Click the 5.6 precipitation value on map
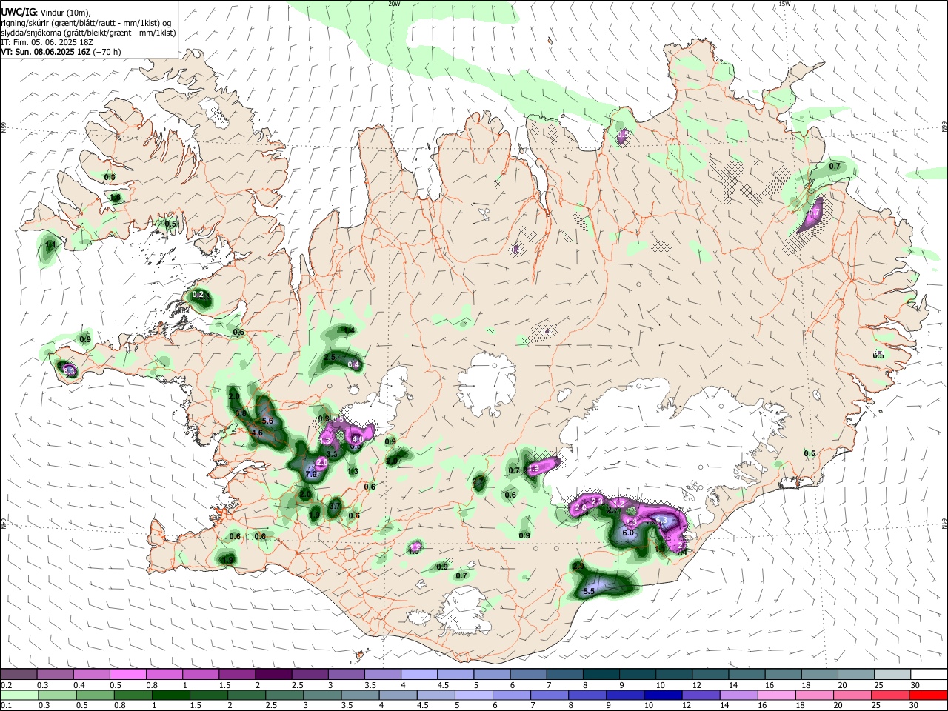Screen dimensions: 948x711 click(x=267, y=421)
